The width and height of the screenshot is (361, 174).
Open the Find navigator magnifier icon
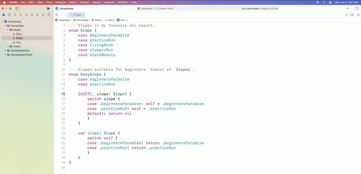(x=20, y=15)
